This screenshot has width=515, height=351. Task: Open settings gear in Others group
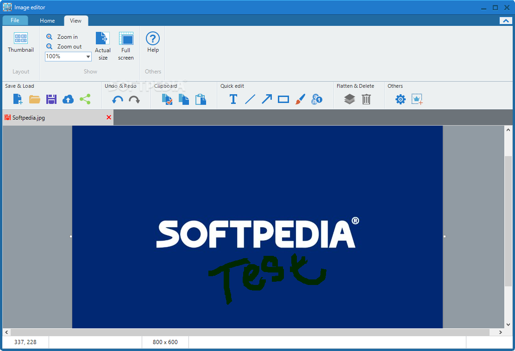(x=400, y=99)
